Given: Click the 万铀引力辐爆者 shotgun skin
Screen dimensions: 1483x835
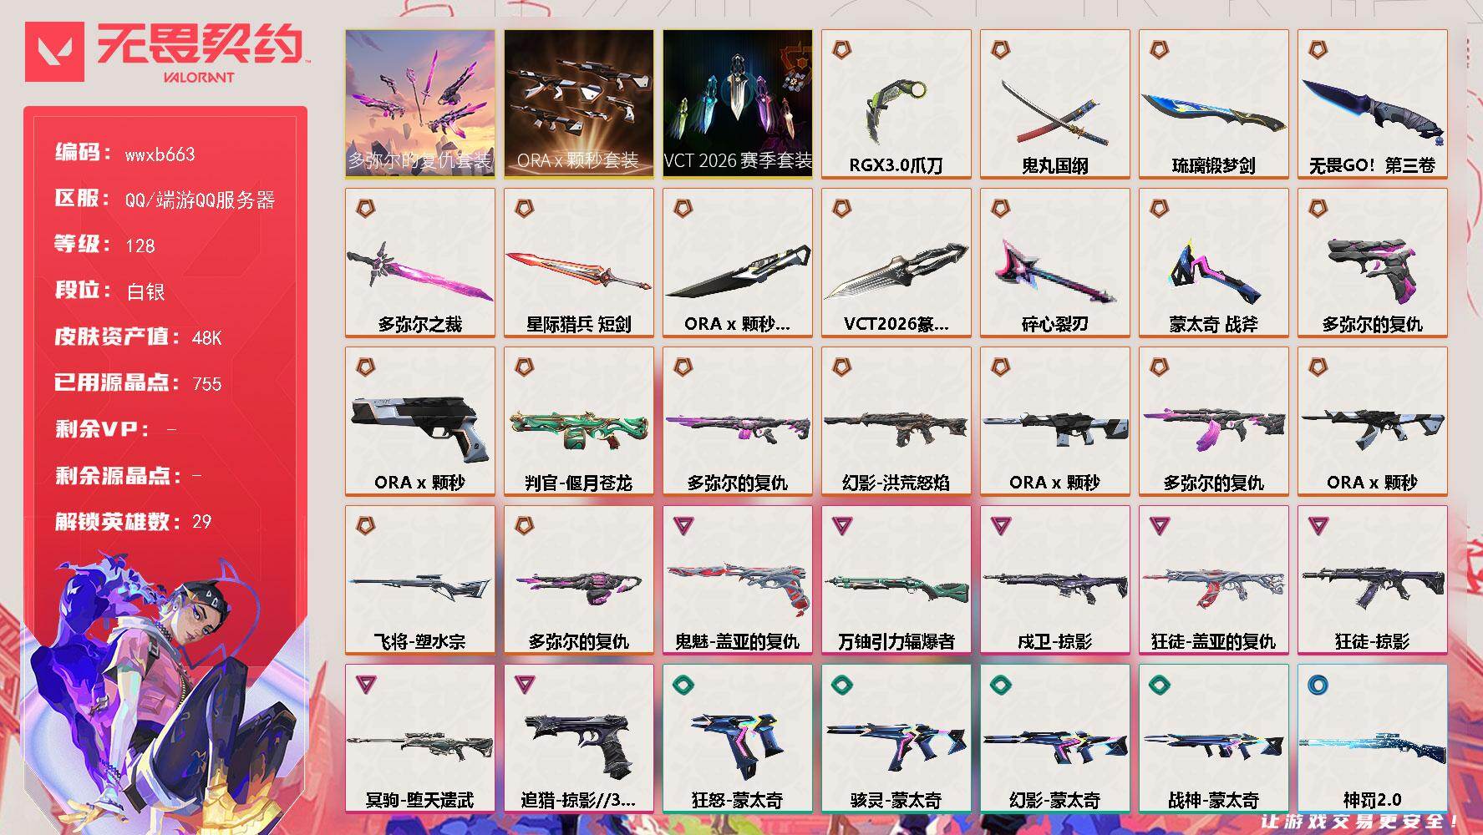Looking at the screenshot, I should tap(896, 579).
